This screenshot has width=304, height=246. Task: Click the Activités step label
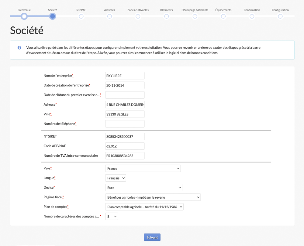click(109, 10)
